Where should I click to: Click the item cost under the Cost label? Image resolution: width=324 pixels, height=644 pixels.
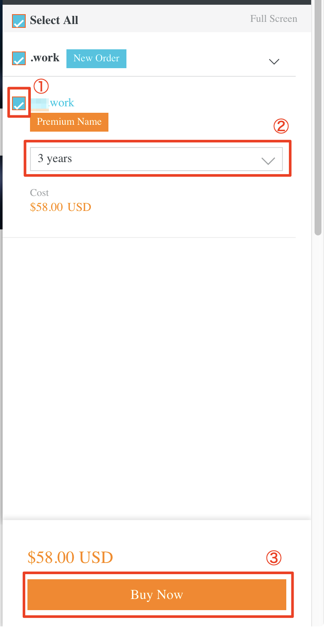[x=60, y=208]
